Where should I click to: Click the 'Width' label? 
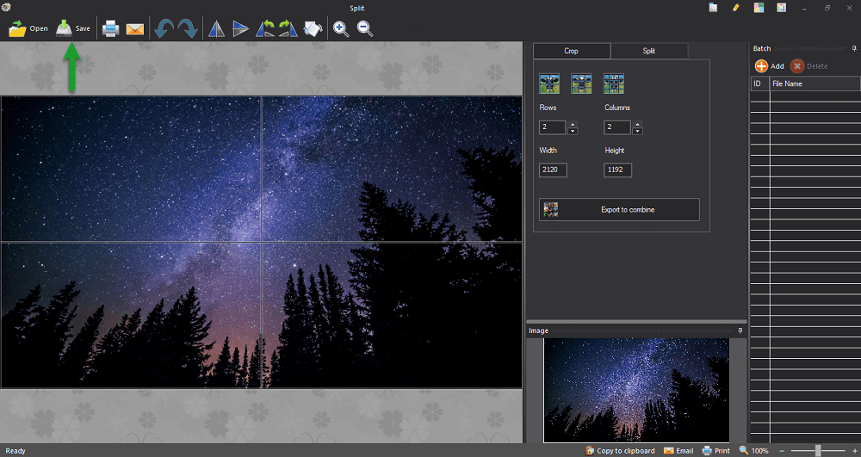[548, 151]
